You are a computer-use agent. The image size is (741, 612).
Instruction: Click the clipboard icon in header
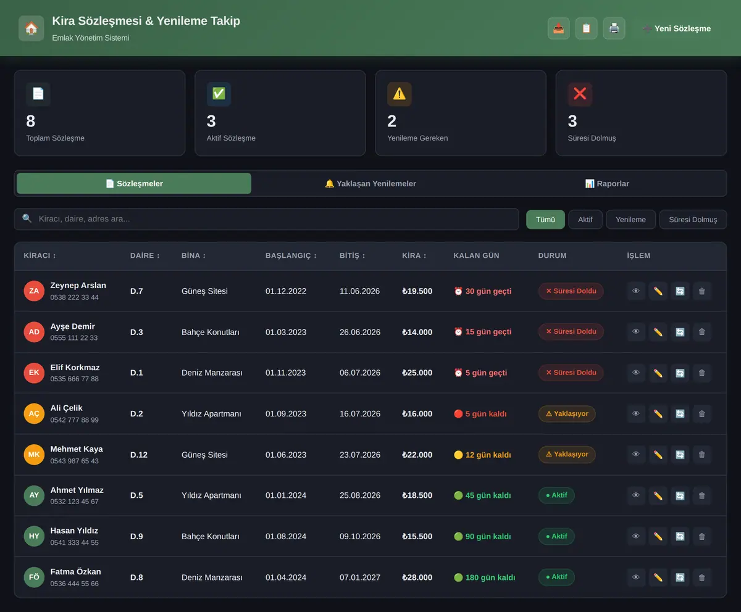587,28
